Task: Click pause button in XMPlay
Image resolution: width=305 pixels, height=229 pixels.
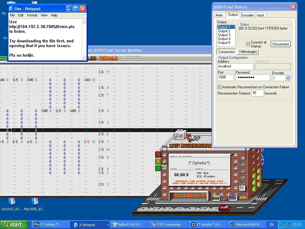Action: tap(182, 195)
